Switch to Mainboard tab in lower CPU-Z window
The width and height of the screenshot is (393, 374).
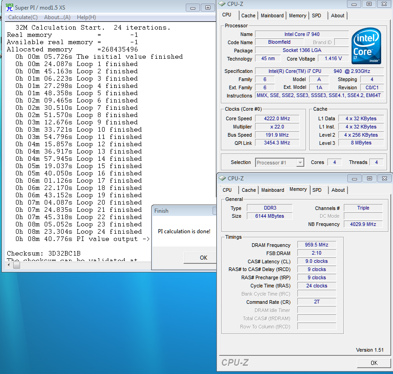tap(273, 190)
